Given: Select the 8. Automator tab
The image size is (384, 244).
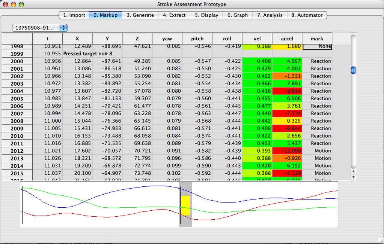Looking at the screenshot, I should [307, 15].
